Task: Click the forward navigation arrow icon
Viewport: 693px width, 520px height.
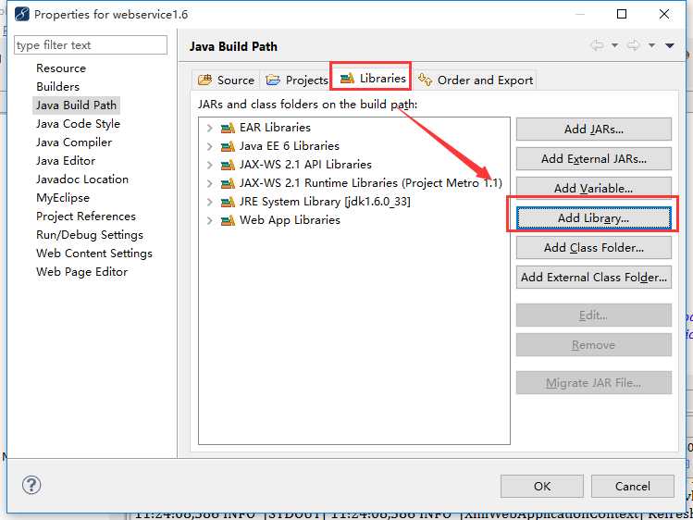Action: click(634, 45)
